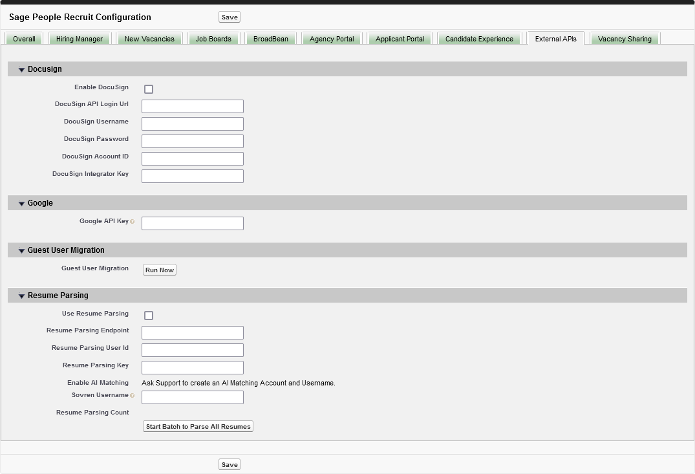Open the Hiring Manager tab
The height and width of the screenshot is (474, 695).
[80, 39]
